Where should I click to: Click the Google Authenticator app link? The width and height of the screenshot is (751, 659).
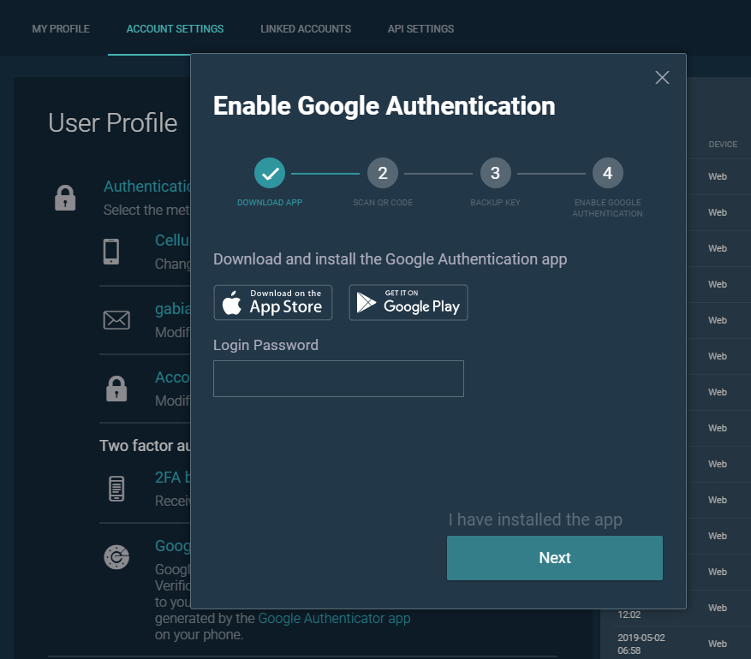tap(334, 618)
